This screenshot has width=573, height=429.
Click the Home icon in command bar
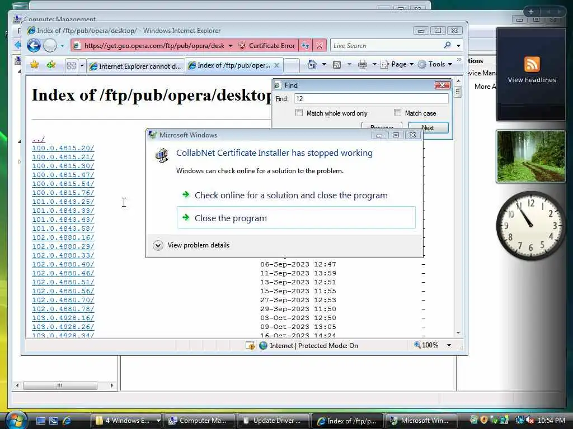[312, 65]
